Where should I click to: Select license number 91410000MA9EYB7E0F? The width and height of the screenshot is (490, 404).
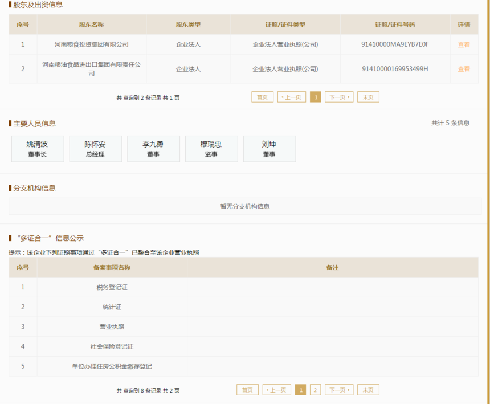(395, 44)
